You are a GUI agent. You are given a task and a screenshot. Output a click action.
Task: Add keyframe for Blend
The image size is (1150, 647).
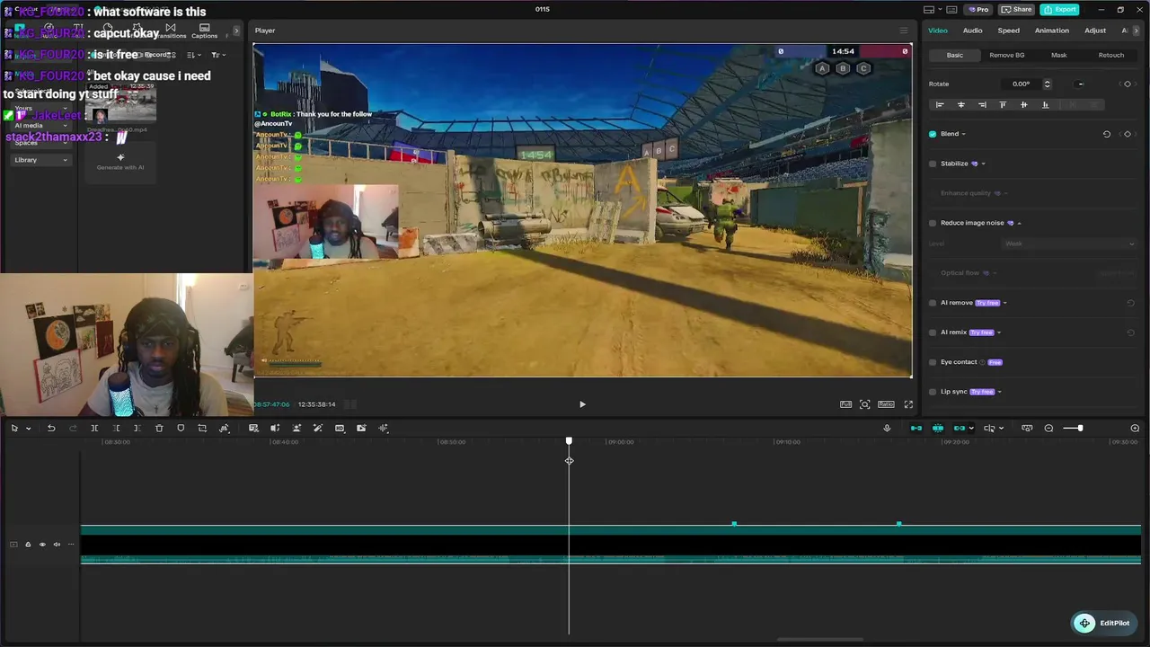point(1128,134)
